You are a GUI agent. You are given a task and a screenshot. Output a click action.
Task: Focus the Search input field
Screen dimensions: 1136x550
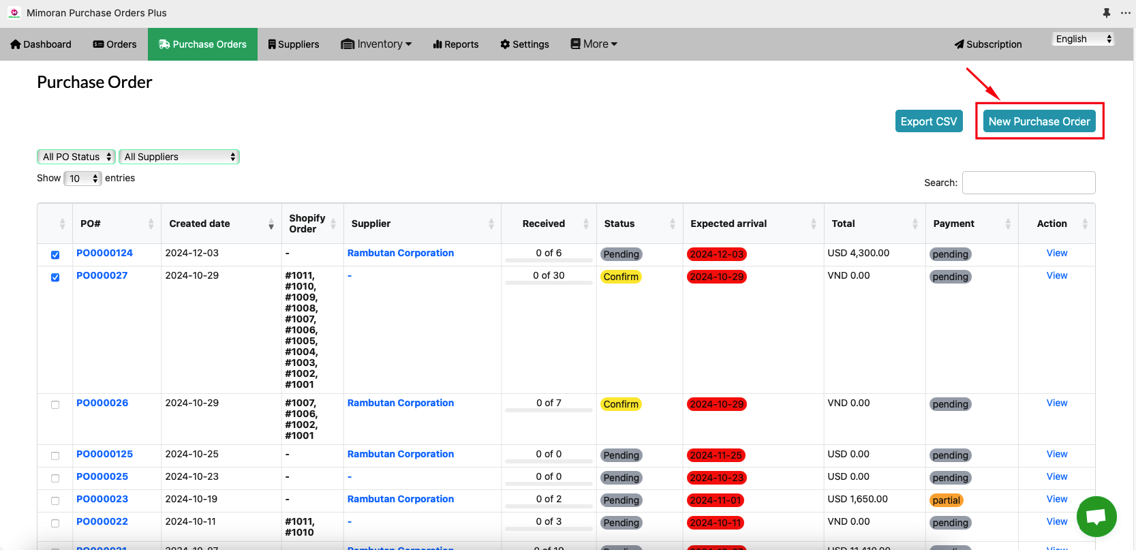1028,183
